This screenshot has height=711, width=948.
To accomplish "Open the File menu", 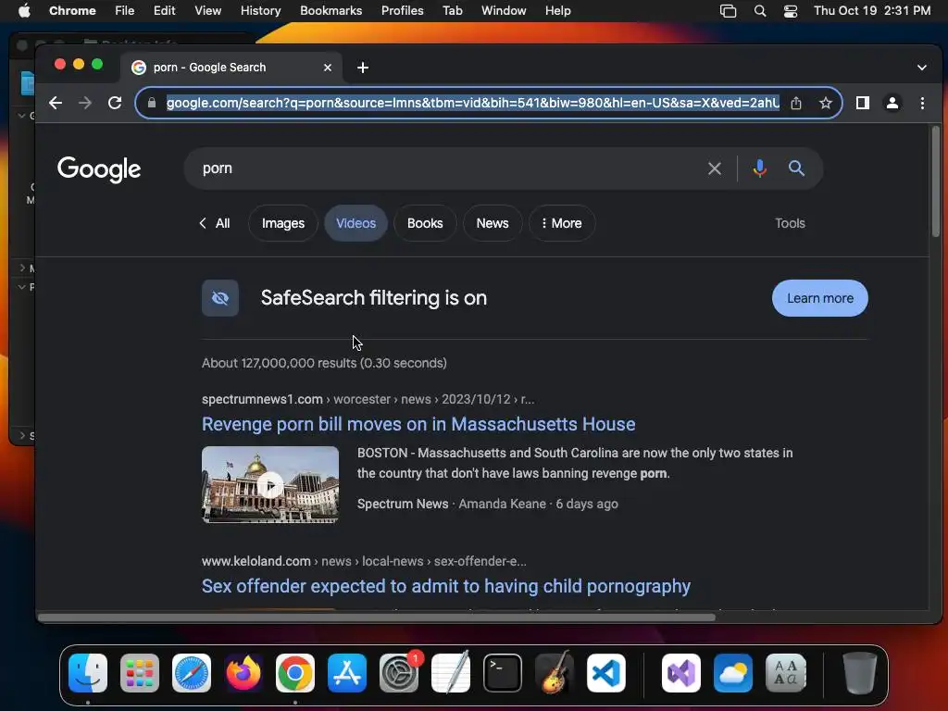I will (125, 11).
